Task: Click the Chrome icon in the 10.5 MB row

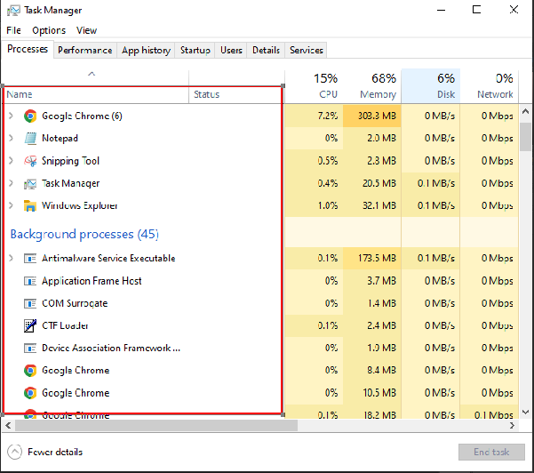Action: [x=30, y=393]
